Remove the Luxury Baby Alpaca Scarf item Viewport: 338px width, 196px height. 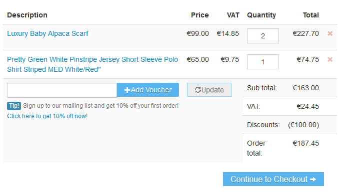pyautogui.click(x=330, y=33)
